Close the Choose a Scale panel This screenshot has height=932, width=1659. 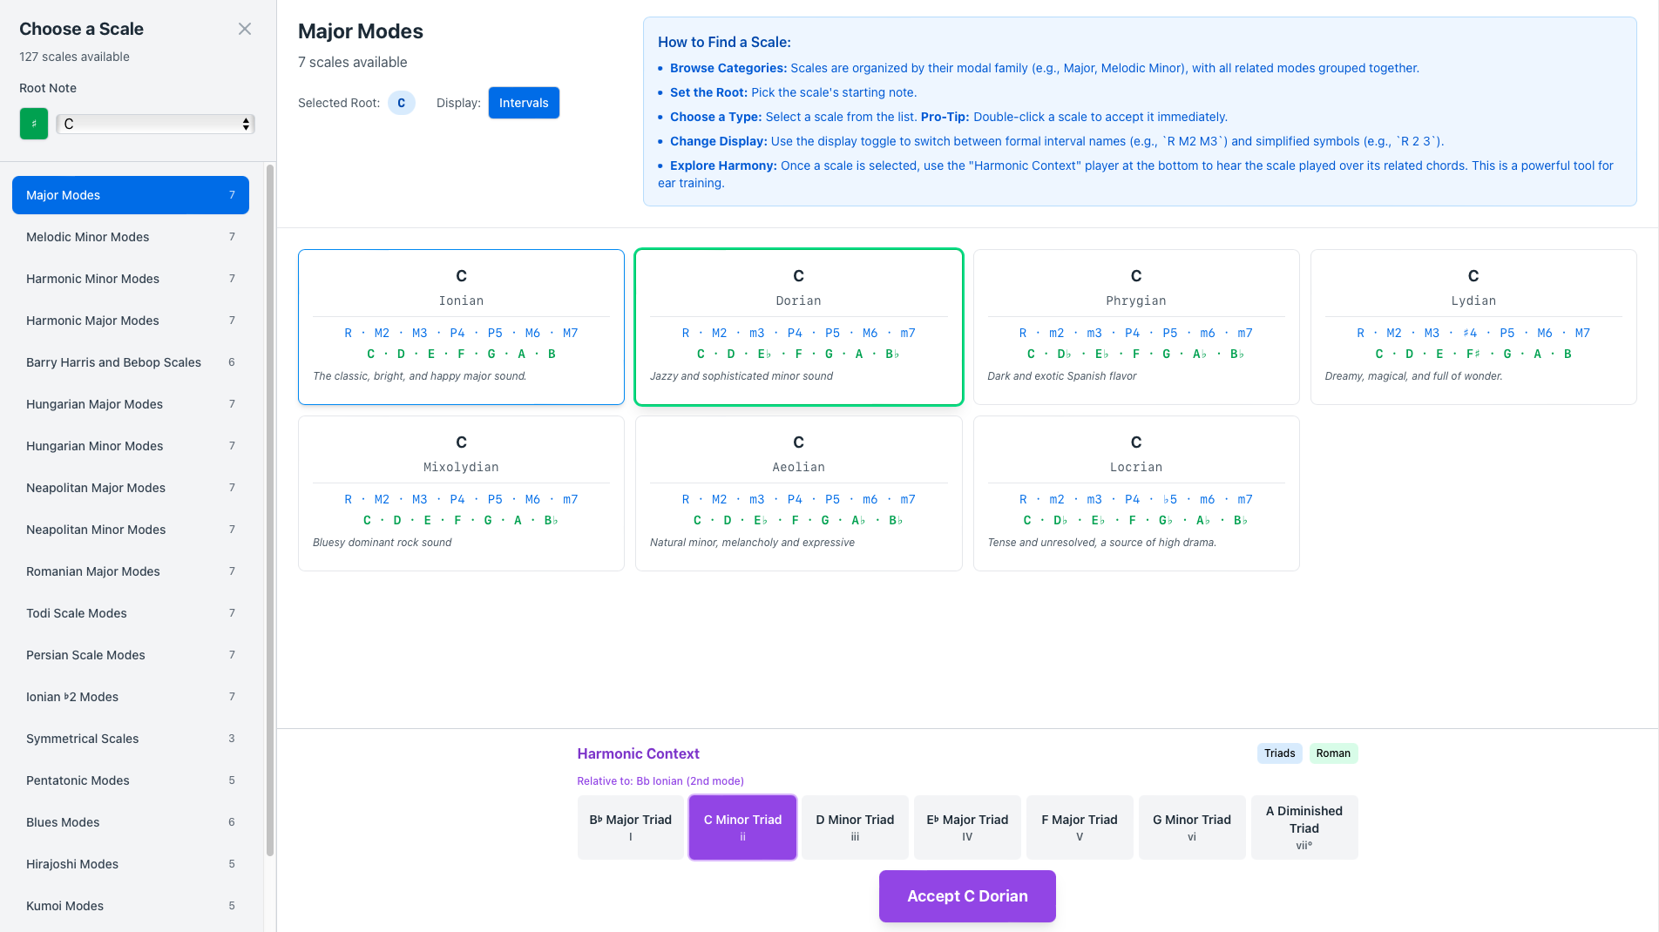point(245,29)
